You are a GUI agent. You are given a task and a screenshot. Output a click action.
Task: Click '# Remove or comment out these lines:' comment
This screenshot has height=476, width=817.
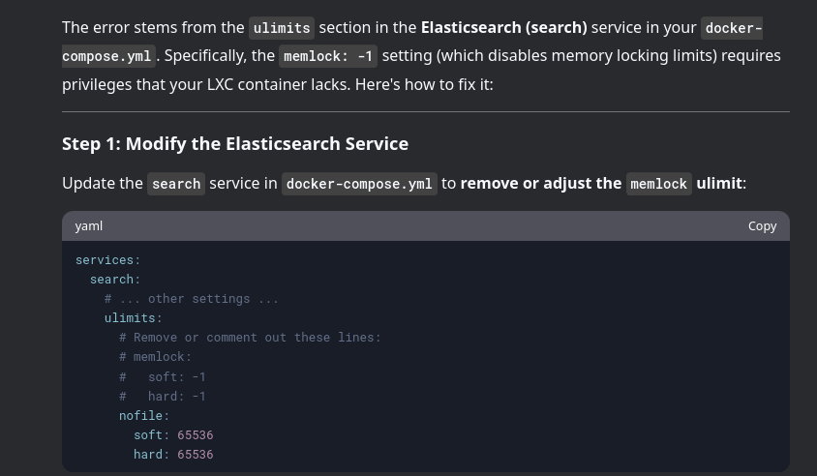[x=250, y=338]
